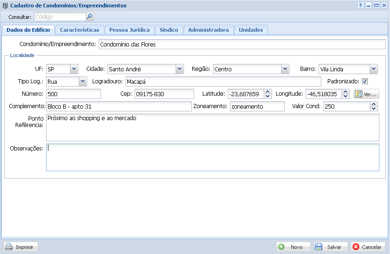Click the floppy disk Salvar icon
Screen dimensions: 390x254
(319, 247)
